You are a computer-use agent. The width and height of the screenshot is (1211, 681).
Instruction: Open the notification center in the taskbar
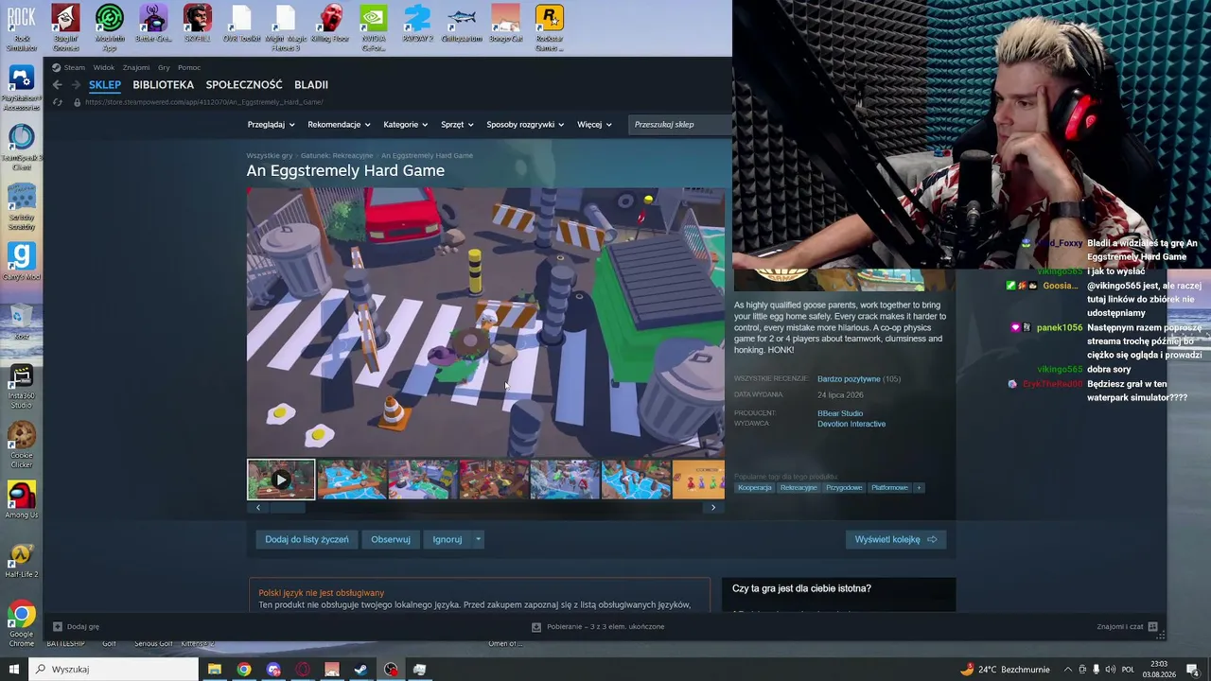click(x=1192, y=670)
